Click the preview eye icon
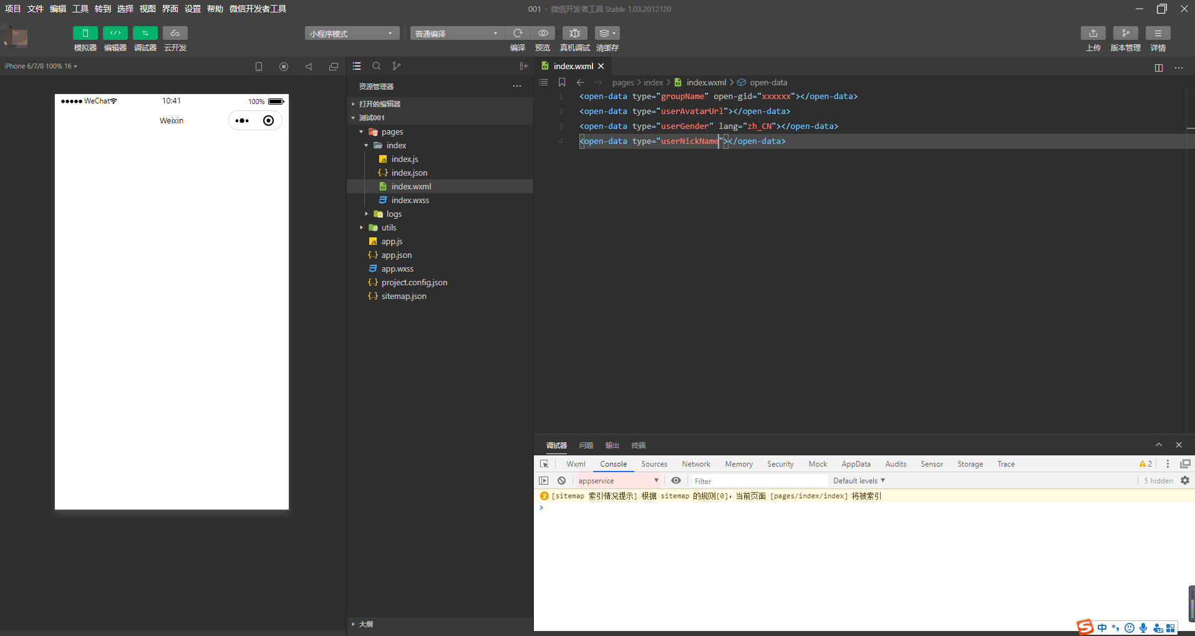Image resolution: width=1195 pixels, height=636 pixels. click(x=543, y=33)
